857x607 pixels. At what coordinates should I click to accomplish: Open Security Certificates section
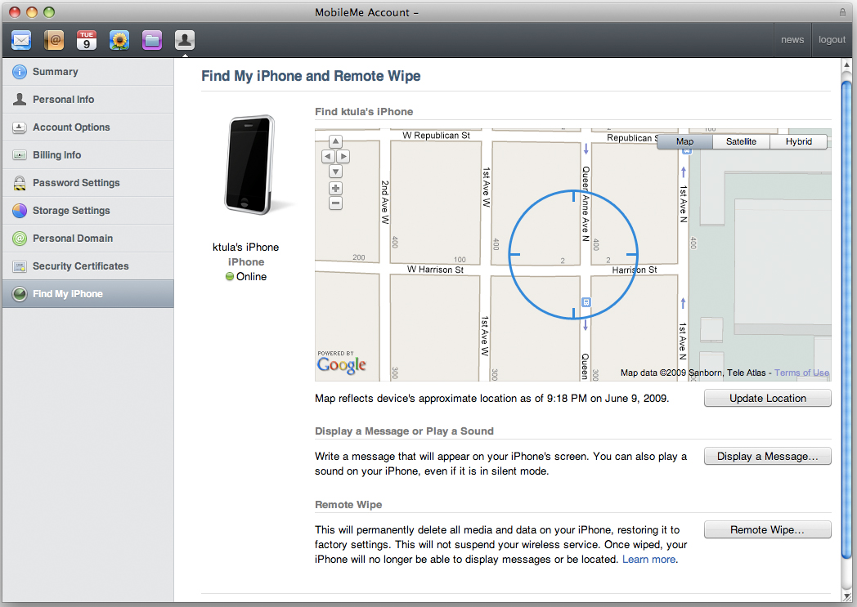[88, 266]
